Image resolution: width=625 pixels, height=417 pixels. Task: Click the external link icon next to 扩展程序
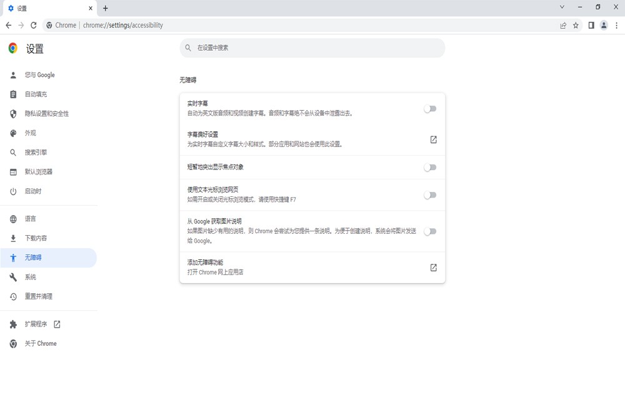(56, 324)
